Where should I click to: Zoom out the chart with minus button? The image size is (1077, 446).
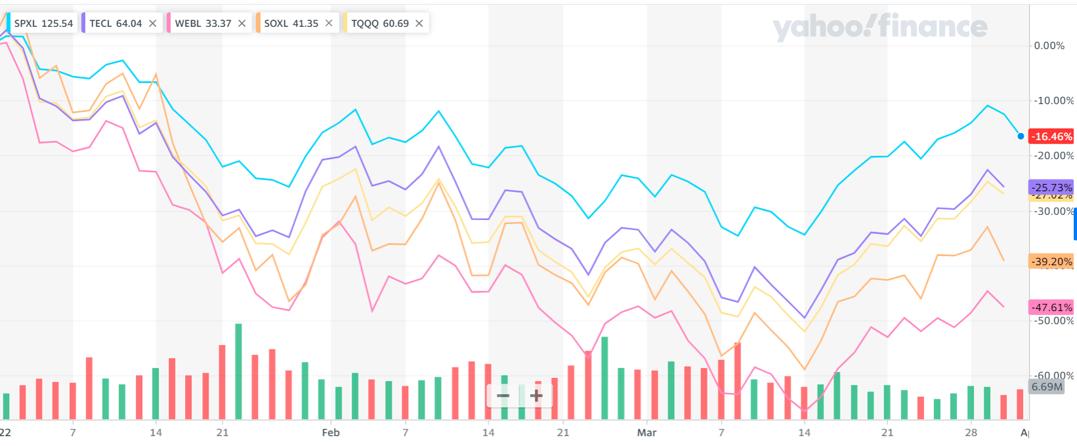[x=503, y=396]
